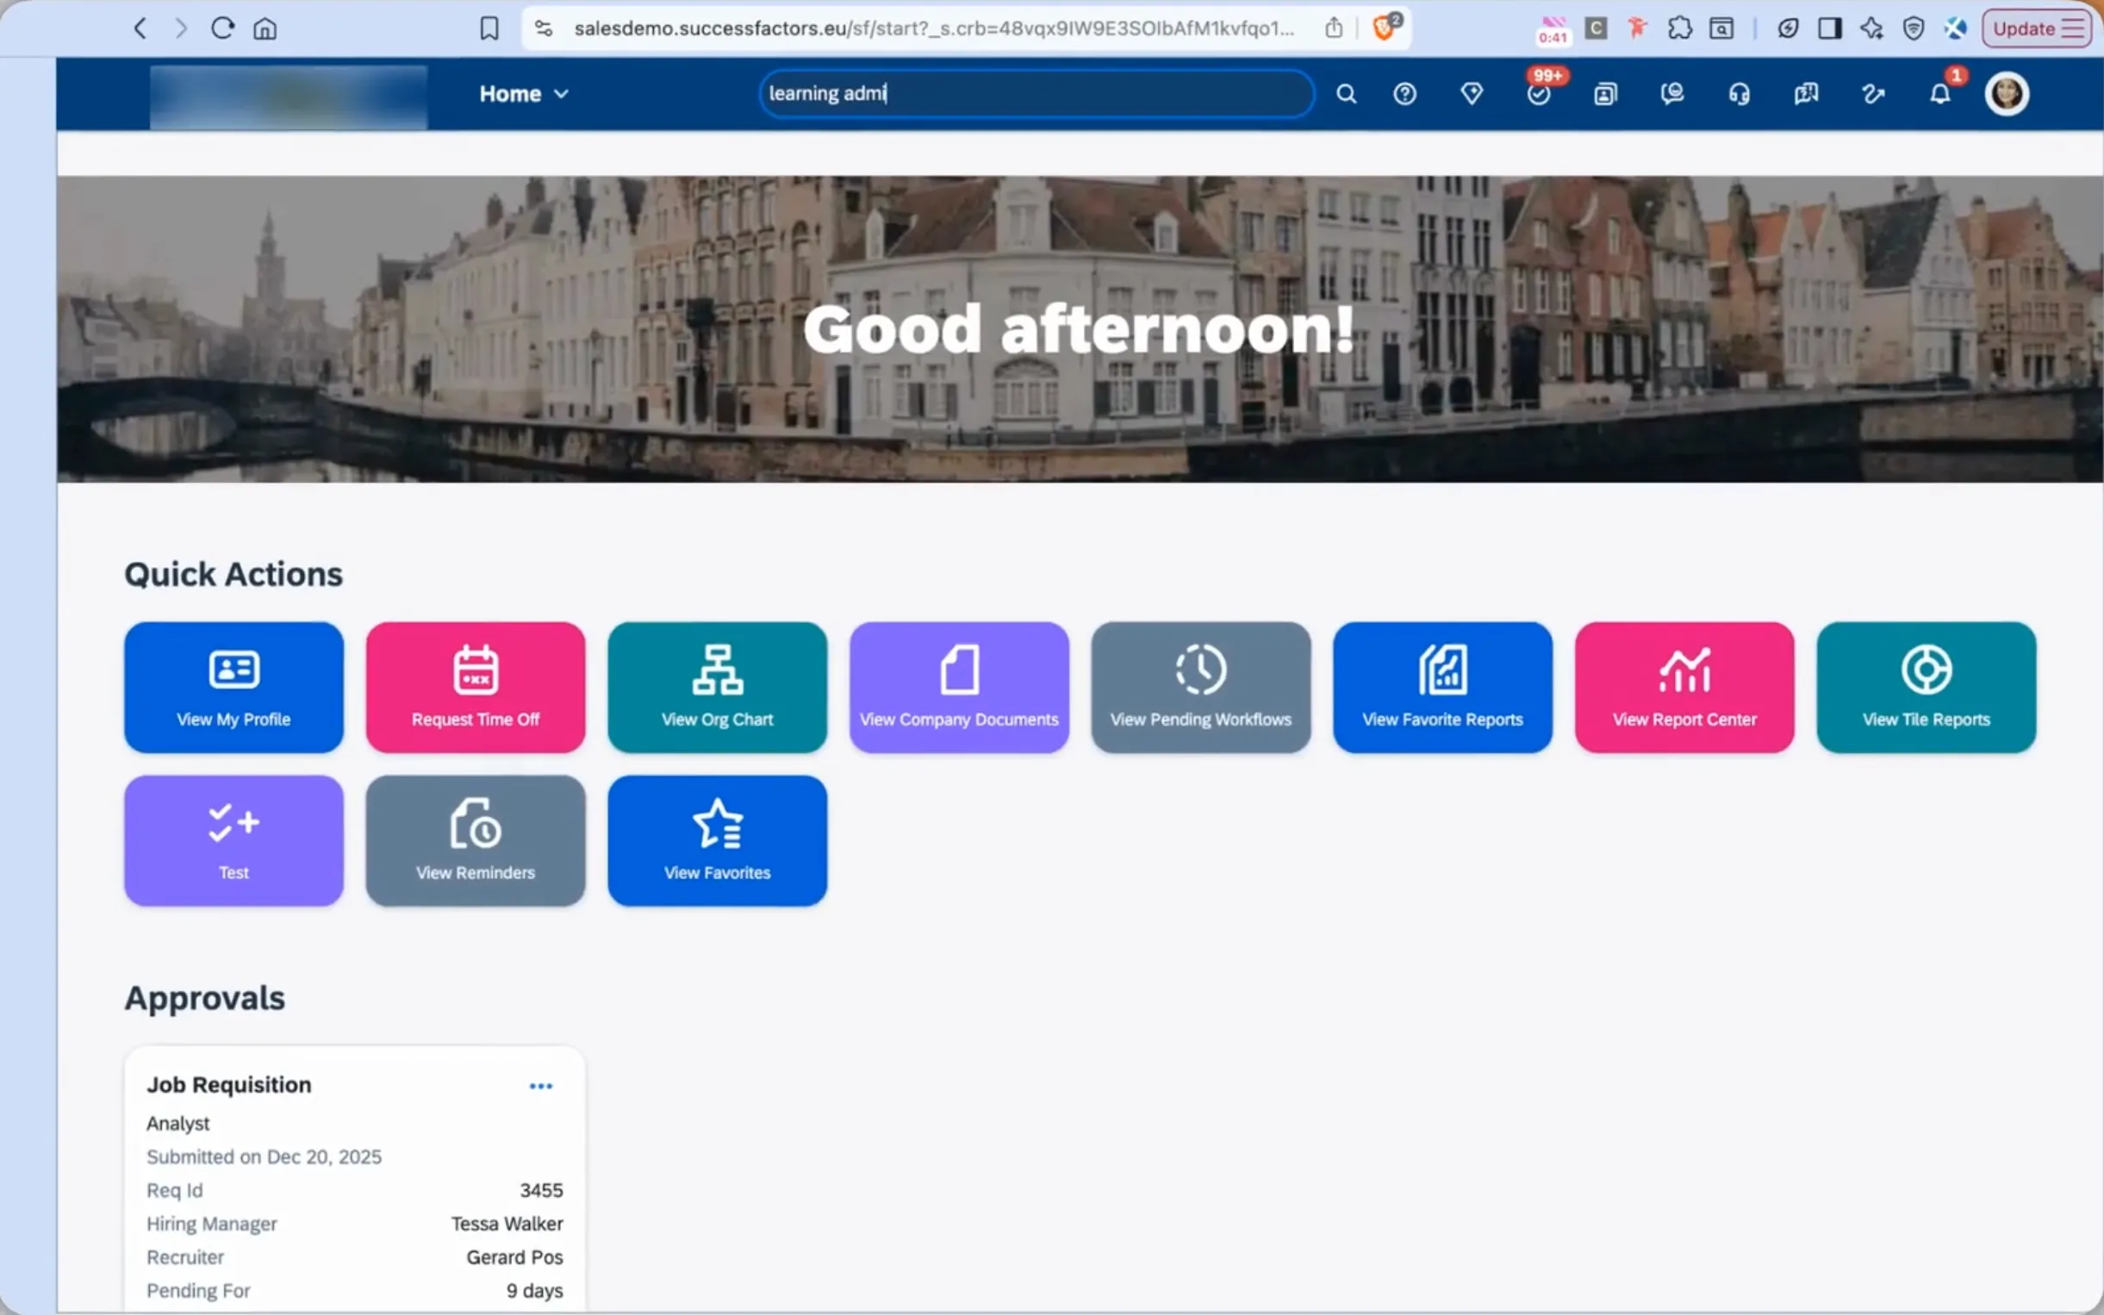Click the Leo AI sparkle star icon
This screenshot has width=2104, height=1315.
1871,28
